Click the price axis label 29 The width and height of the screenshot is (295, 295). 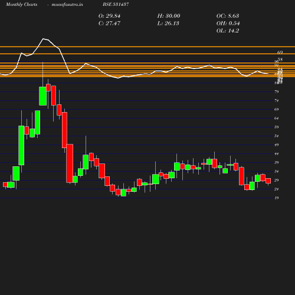(x=277, y=181)
